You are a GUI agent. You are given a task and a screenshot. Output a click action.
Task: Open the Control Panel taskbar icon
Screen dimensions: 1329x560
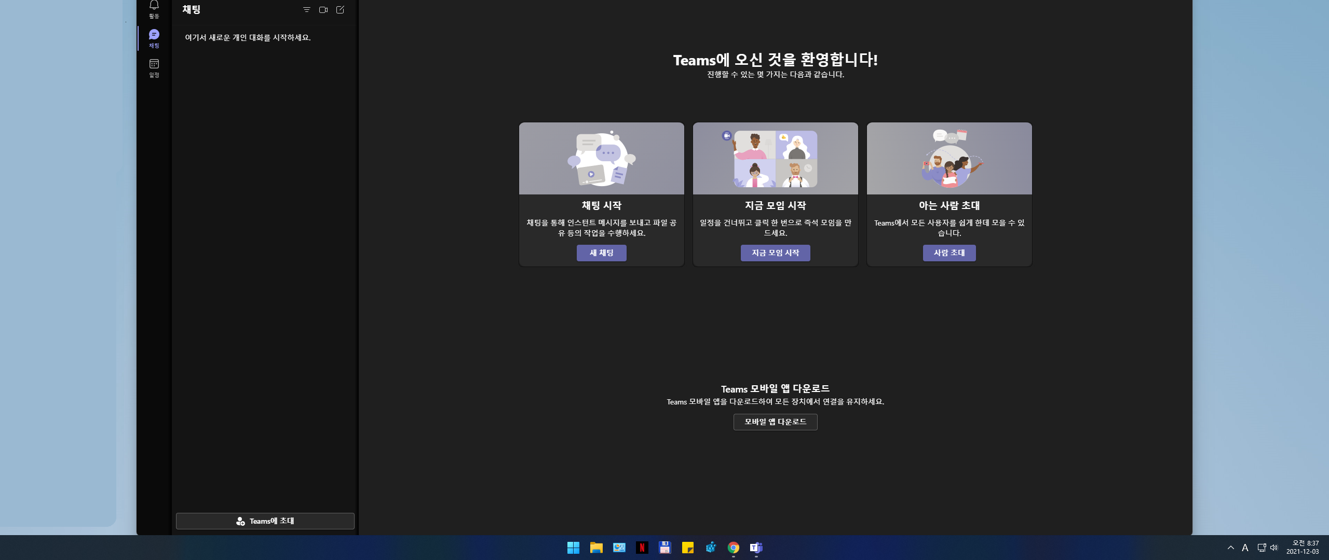[619, 548]
